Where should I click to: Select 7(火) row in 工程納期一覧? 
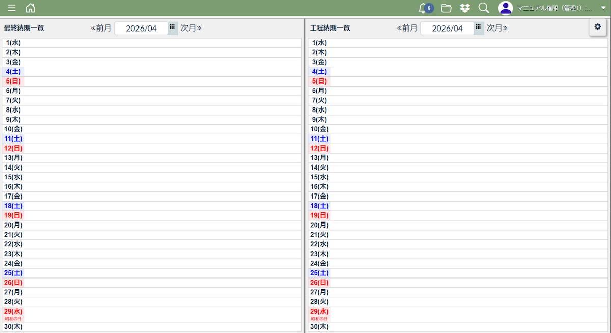459,101
